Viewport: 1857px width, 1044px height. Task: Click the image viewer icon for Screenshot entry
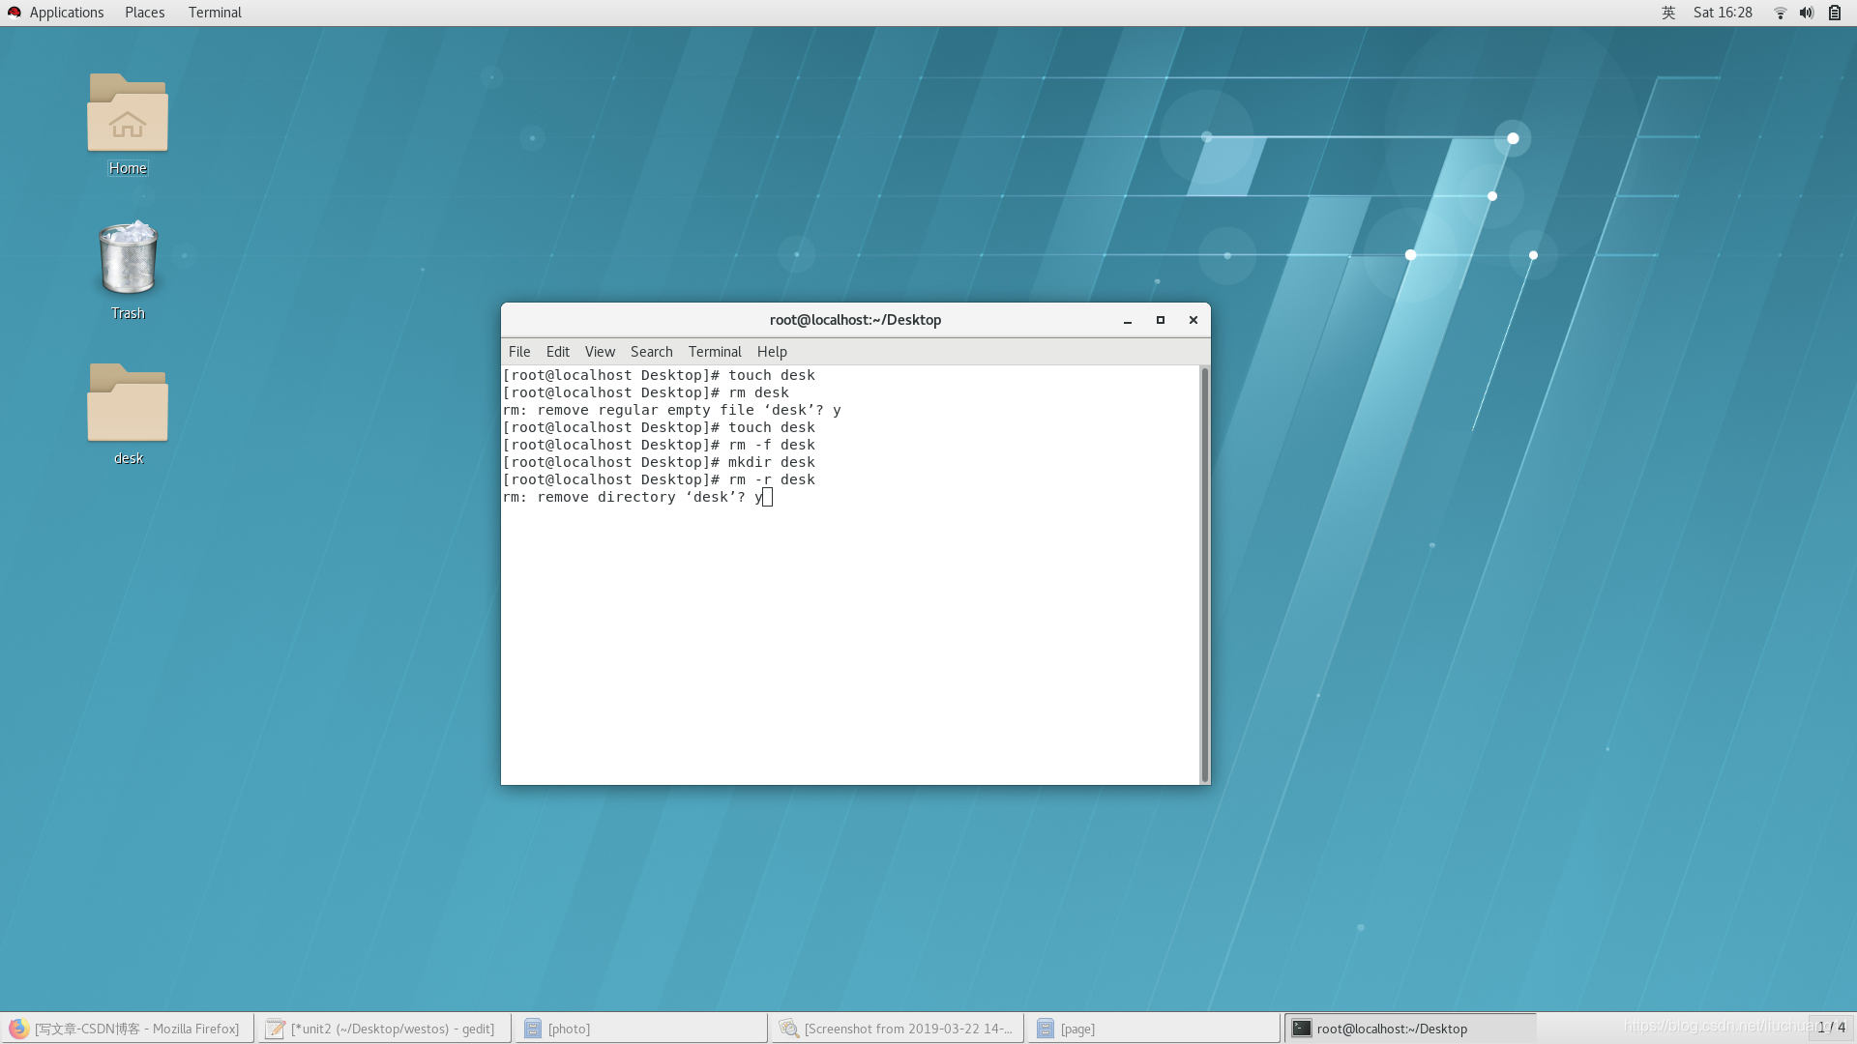788,1029
